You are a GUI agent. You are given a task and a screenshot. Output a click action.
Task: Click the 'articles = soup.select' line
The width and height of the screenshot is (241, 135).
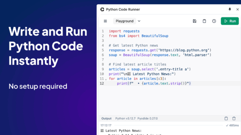point(150,69)
